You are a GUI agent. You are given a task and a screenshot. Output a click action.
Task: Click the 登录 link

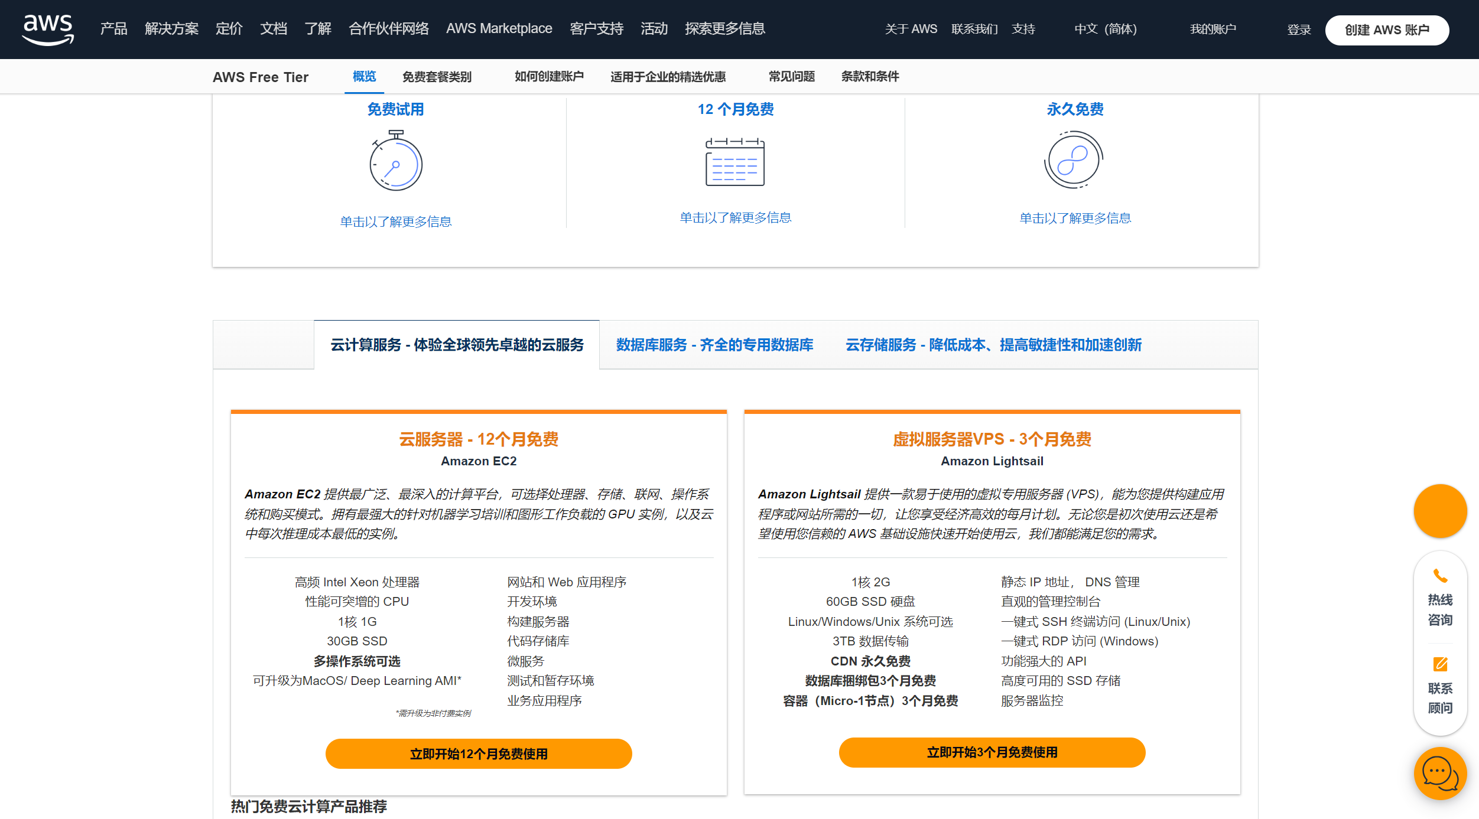click(1299, 30)
